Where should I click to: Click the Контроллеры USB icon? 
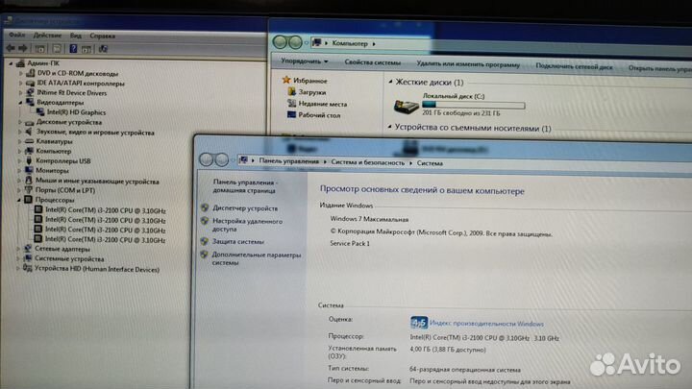coord(29,160)
